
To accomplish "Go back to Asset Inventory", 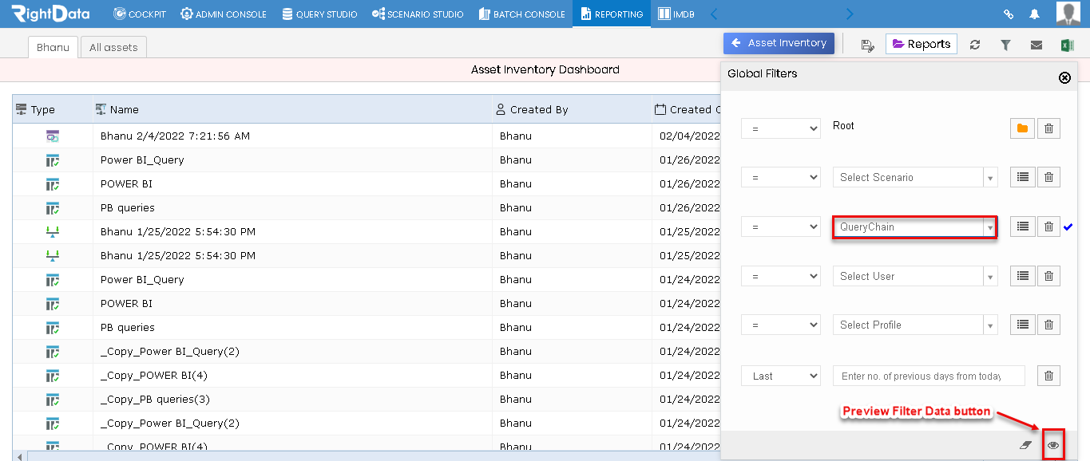I will (779, 43).
